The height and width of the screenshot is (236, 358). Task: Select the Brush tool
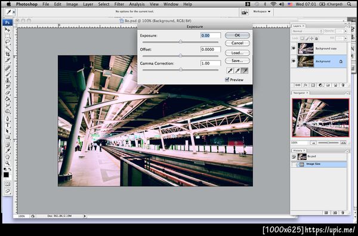pyautogui.click(x=8, y=74)
